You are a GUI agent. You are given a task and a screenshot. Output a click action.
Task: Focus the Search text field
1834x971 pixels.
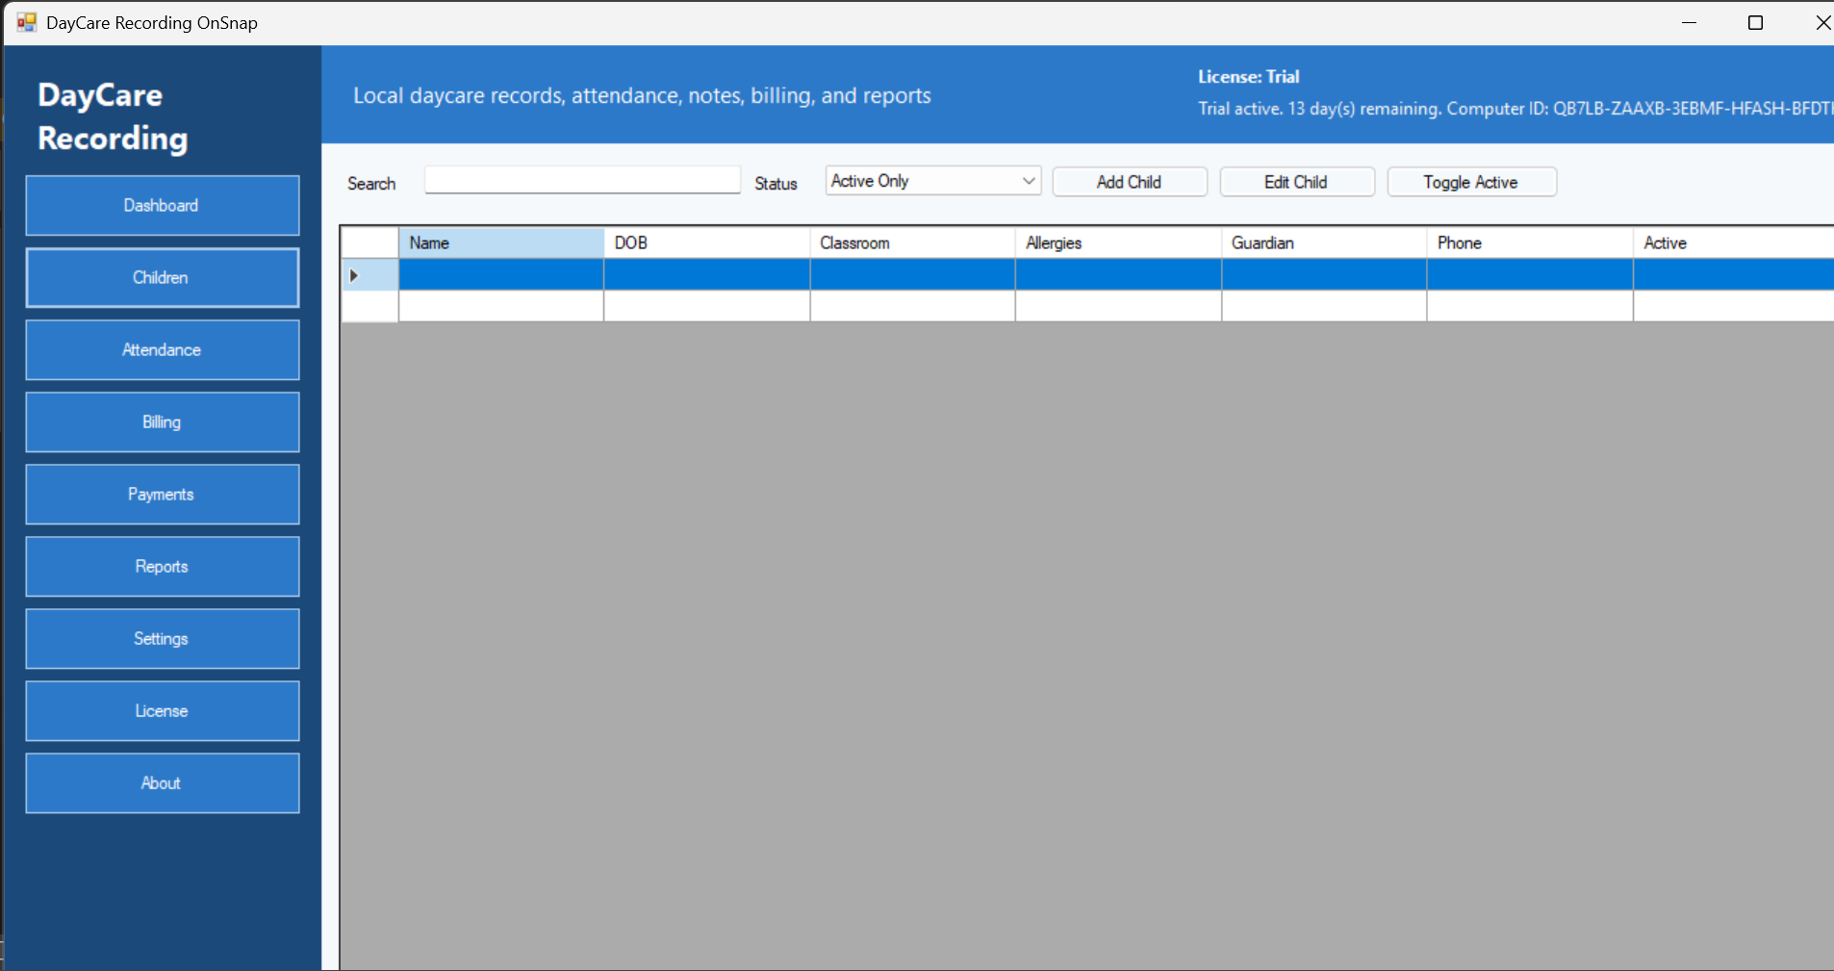[x=582, y=180]
